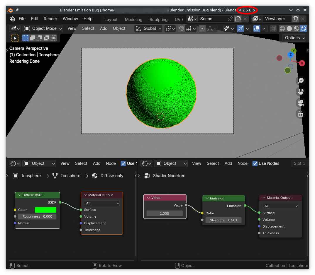Click the red X axis gizmo
Image resolution: width=315 pixels, height=275 pixels.
[x=302, y=63]
